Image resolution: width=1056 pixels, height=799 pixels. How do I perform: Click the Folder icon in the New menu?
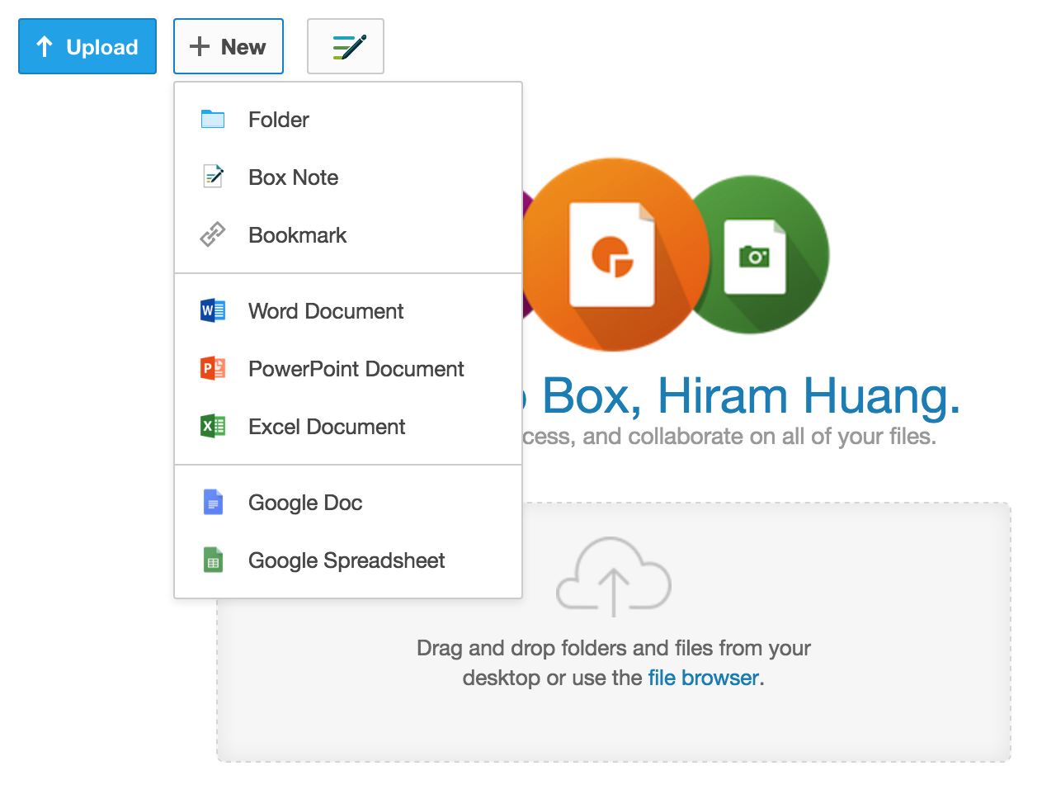click(213, 120)
